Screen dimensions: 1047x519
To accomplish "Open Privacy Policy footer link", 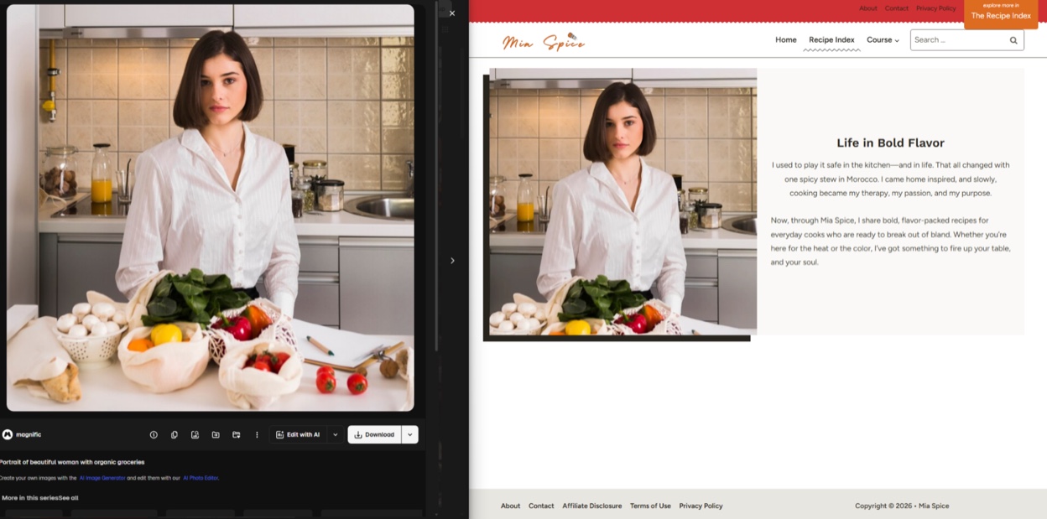I will tap(701, 506).
